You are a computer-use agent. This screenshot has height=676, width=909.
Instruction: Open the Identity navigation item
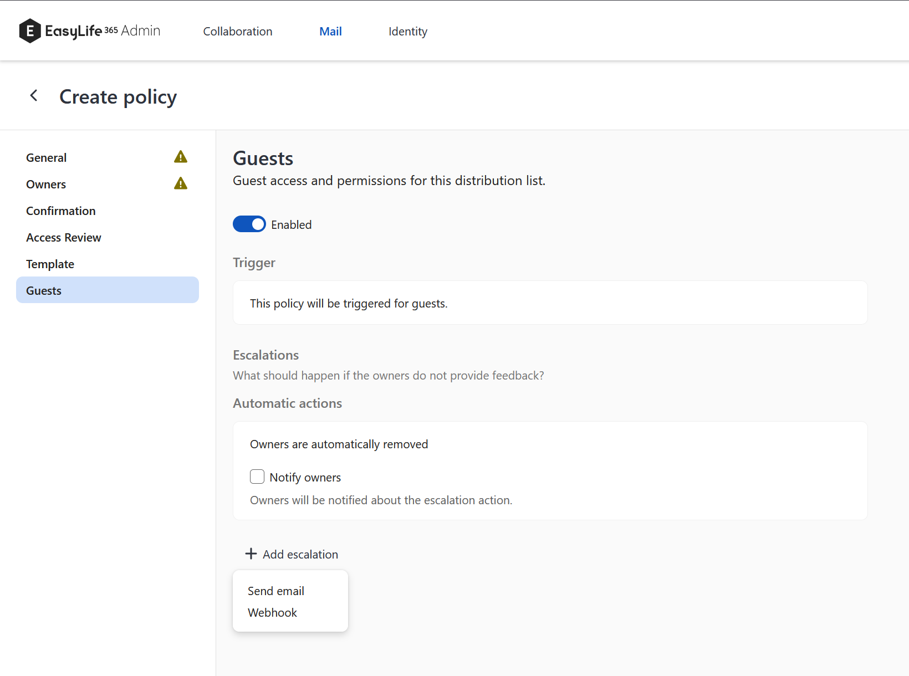408,32
